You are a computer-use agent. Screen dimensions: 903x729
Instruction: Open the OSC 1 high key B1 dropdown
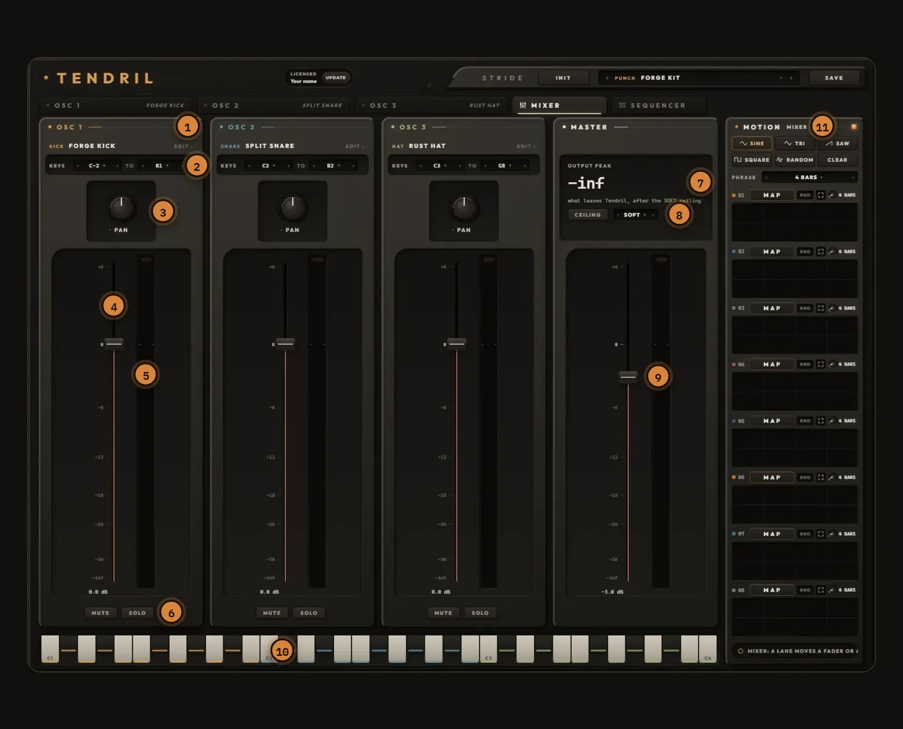point(162,166)
